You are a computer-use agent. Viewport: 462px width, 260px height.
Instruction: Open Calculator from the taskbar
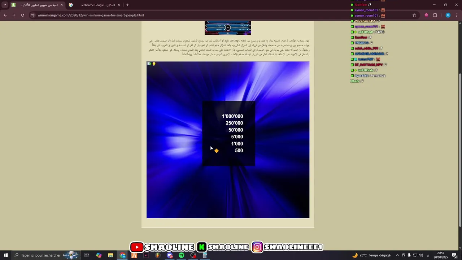point(205,255)
